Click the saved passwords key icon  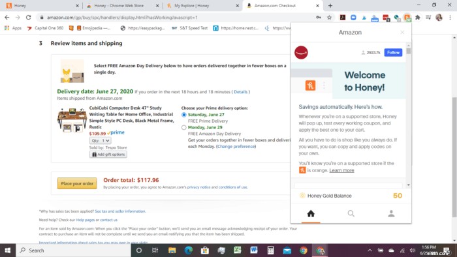pyautogui.click(x=319, y=18)
